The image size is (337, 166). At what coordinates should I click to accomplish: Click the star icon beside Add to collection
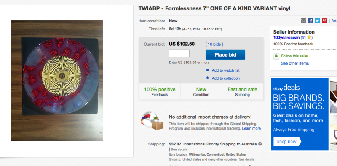(x=207, y=78)
